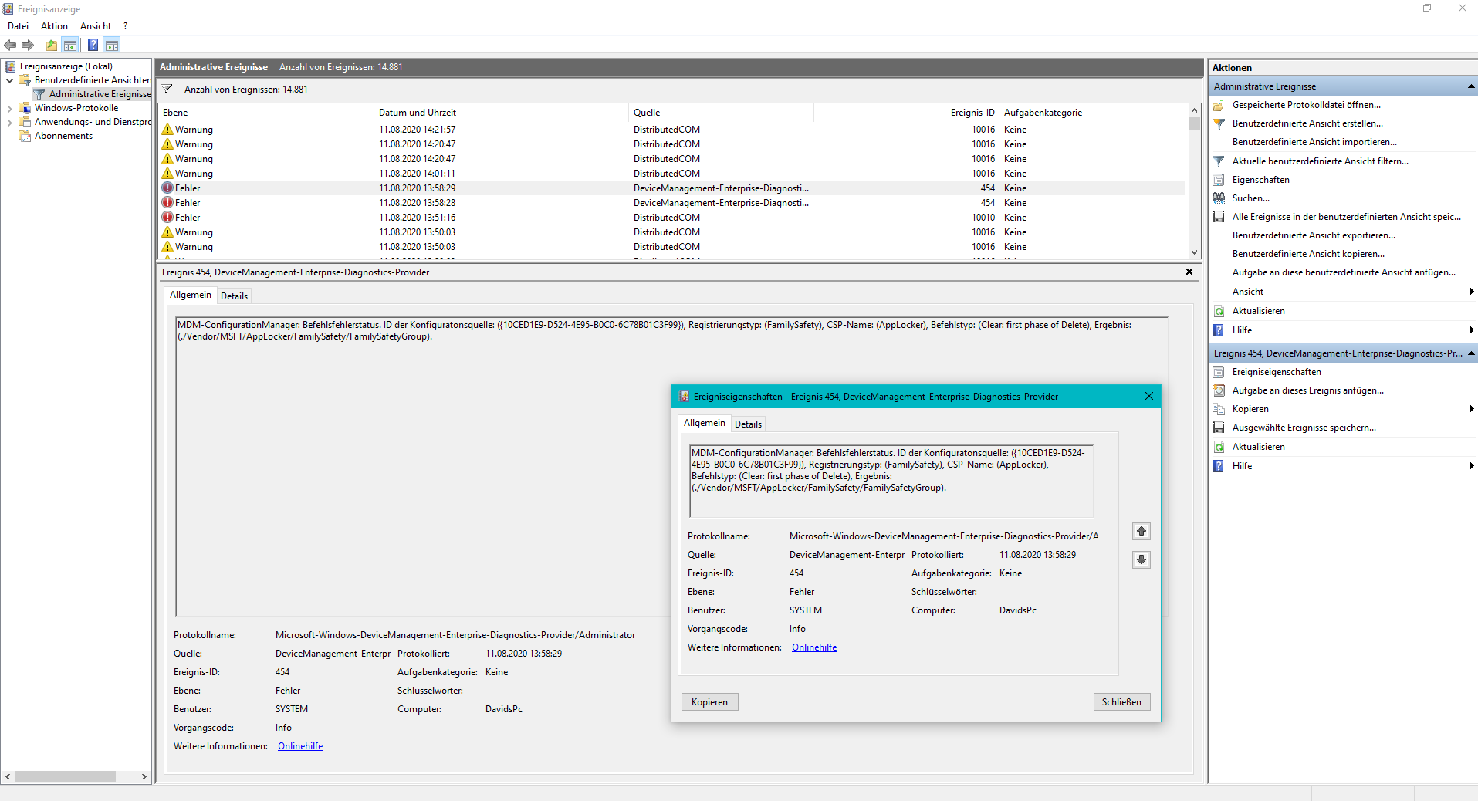1478x801 pixels.
Task: Click the lower Aktualisieren refresh icon
Action: 1219,447
